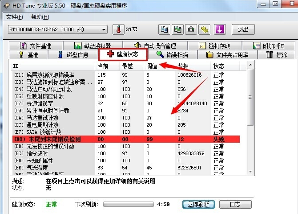Open the 文件(F) menu
The height and width of the screenshot is (214, 298).
point(15,17)
